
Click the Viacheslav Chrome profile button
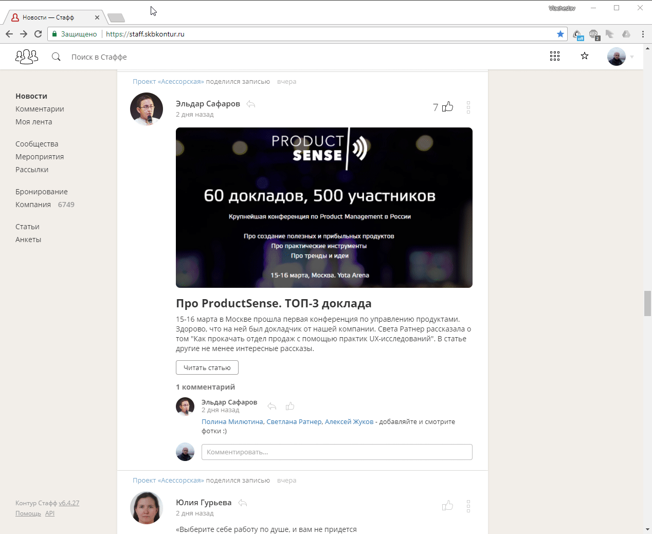pyautogui.click(x=562, y=8)
